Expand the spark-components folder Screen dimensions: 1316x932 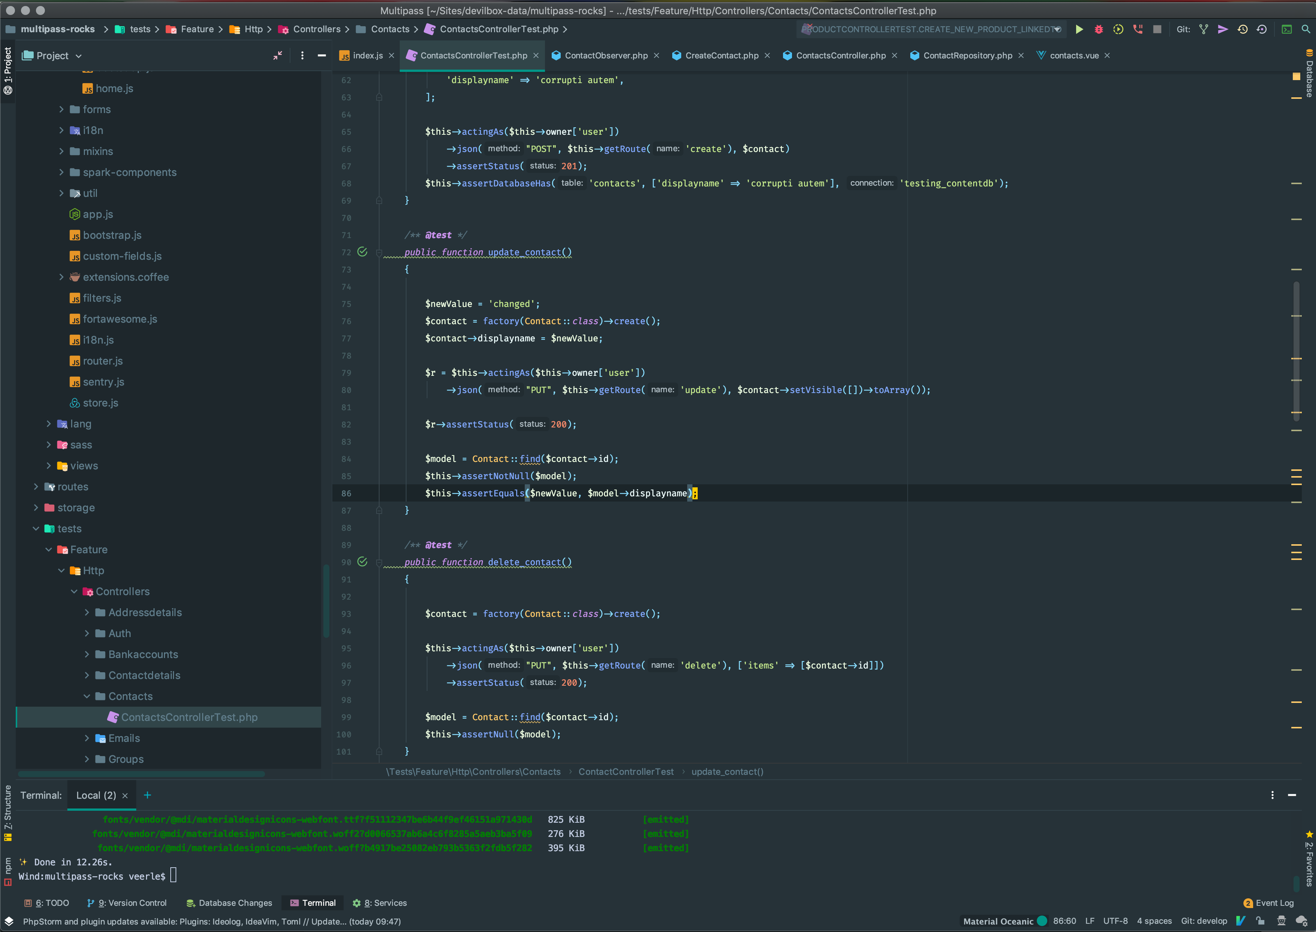(61, 172)
